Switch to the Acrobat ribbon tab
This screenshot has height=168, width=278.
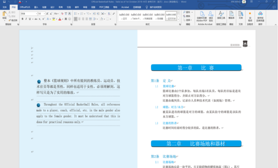point(125,7)
